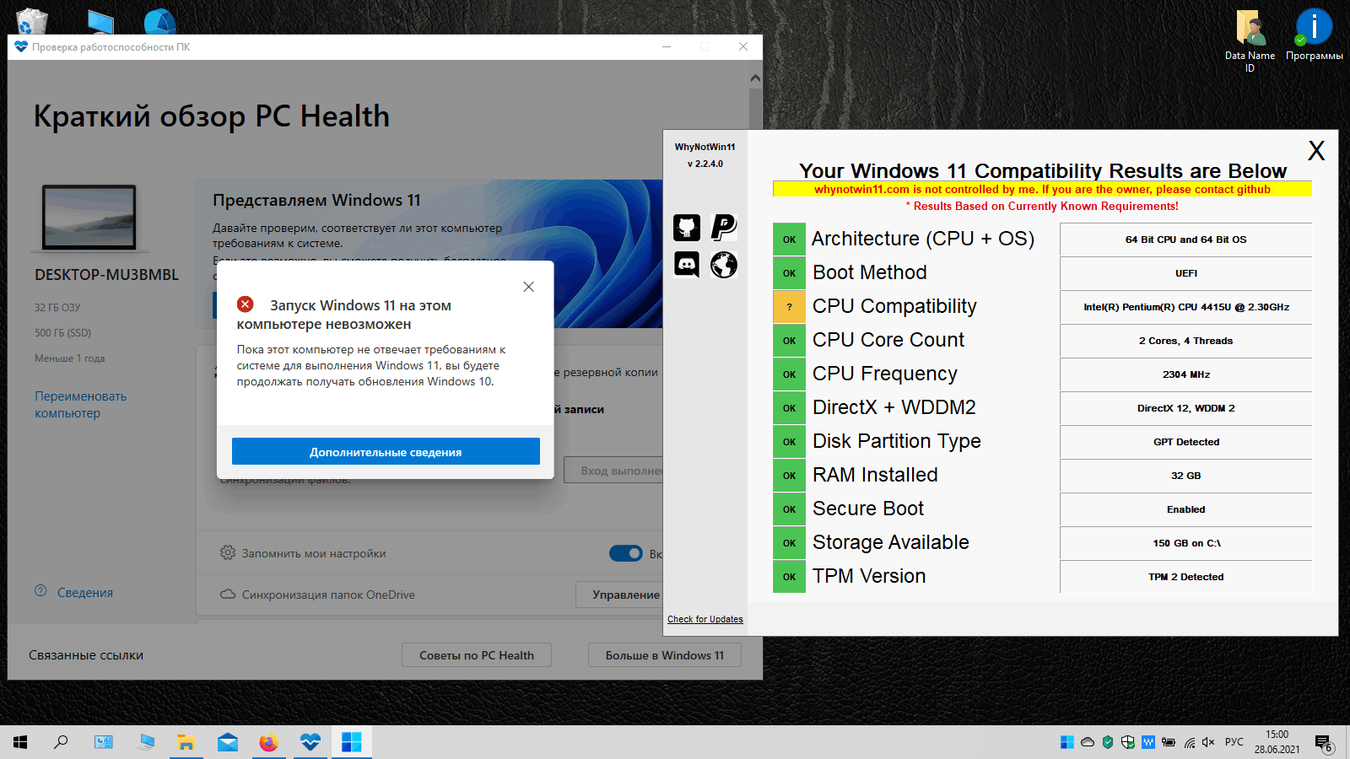Open taskbar search magnifier

click(x=61, y=742)
